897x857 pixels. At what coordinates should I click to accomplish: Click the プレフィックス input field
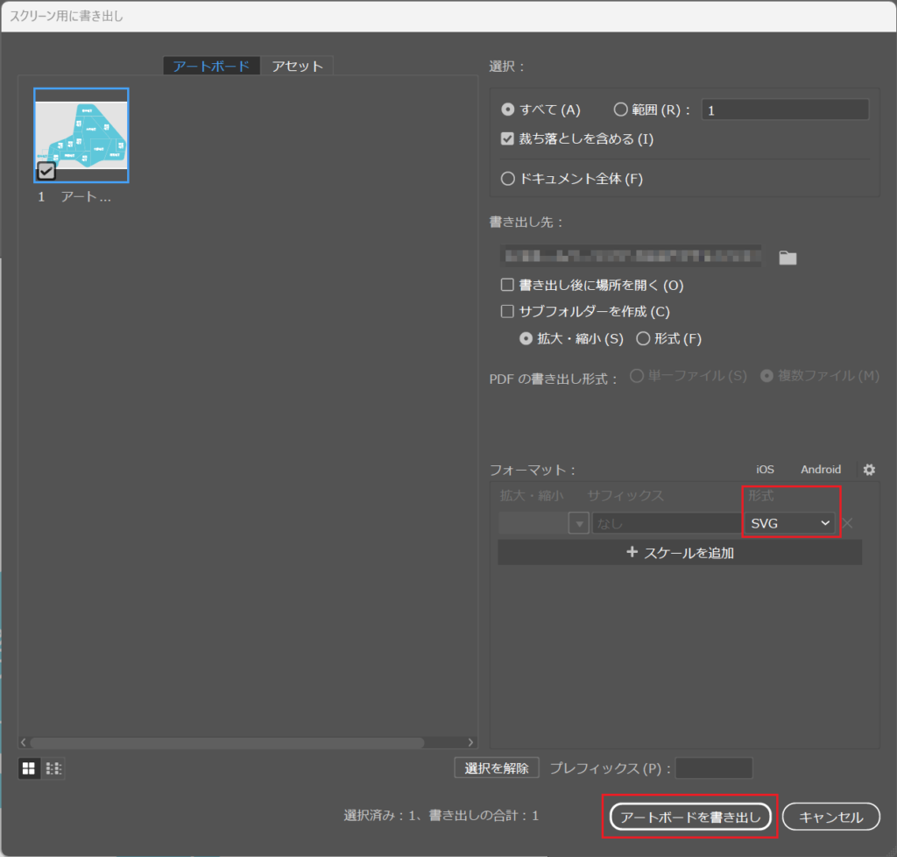(714, 768)
